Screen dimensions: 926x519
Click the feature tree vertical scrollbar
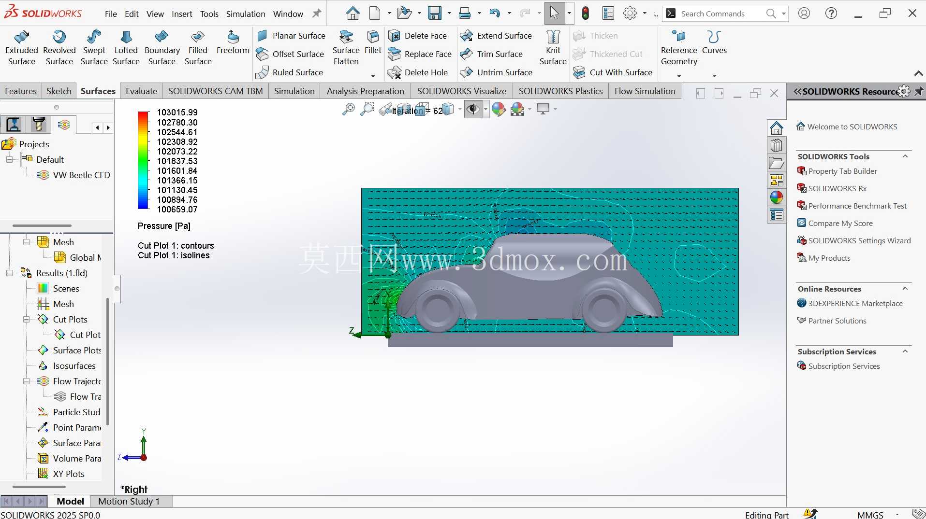[x=107, y=361]
